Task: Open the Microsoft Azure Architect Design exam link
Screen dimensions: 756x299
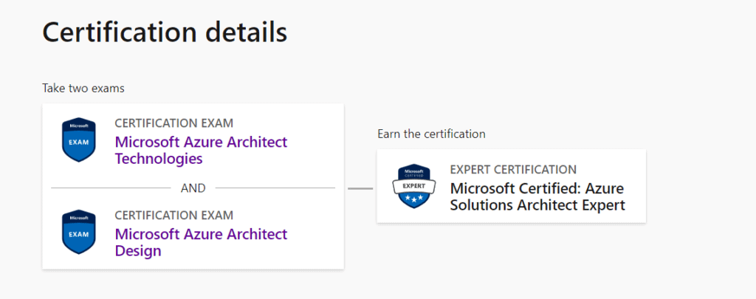Action: (201, 243)
